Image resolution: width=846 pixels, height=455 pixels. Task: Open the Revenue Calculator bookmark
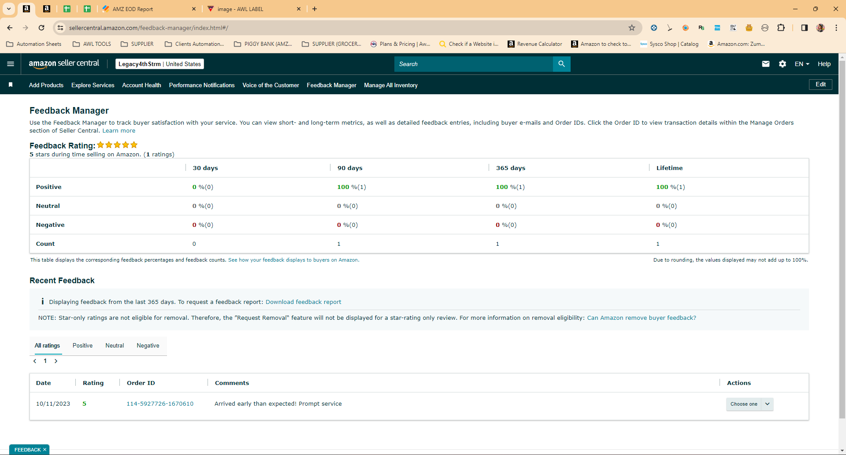(535, 44)
